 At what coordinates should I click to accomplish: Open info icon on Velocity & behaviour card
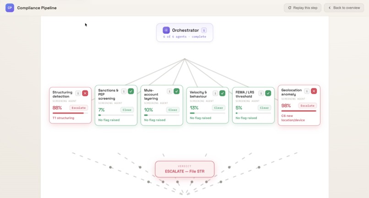tap(215, 93)
